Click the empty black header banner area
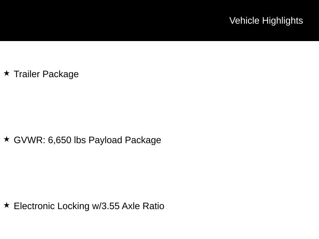Image resolution: width=319 pixels, height=239 pixels. pyautogui.click(x=109, y=21)
